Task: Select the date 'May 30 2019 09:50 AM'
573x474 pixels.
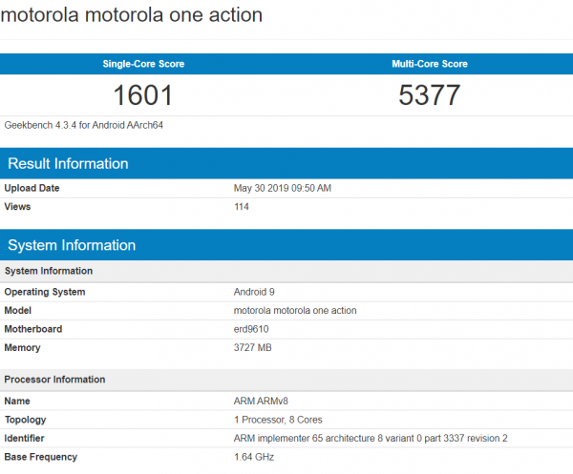Action: (x=283, y=188)
